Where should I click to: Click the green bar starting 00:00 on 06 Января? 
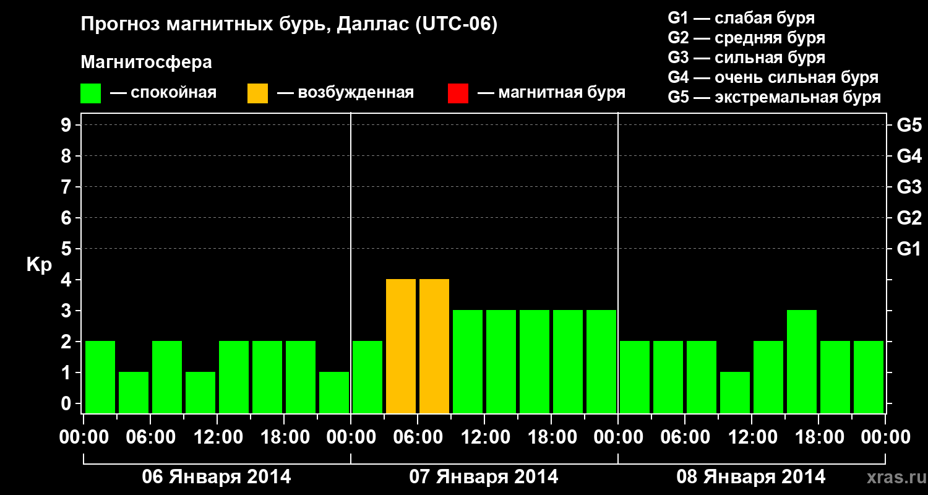(x=100, y=377)
